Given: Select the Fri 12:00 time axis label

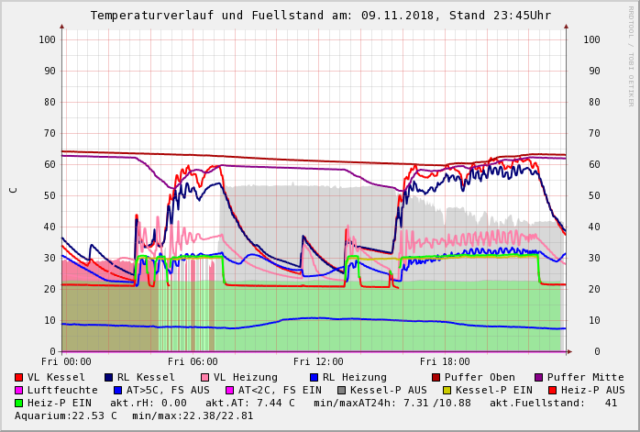Looking at the screenshot, I should (318, 362).
